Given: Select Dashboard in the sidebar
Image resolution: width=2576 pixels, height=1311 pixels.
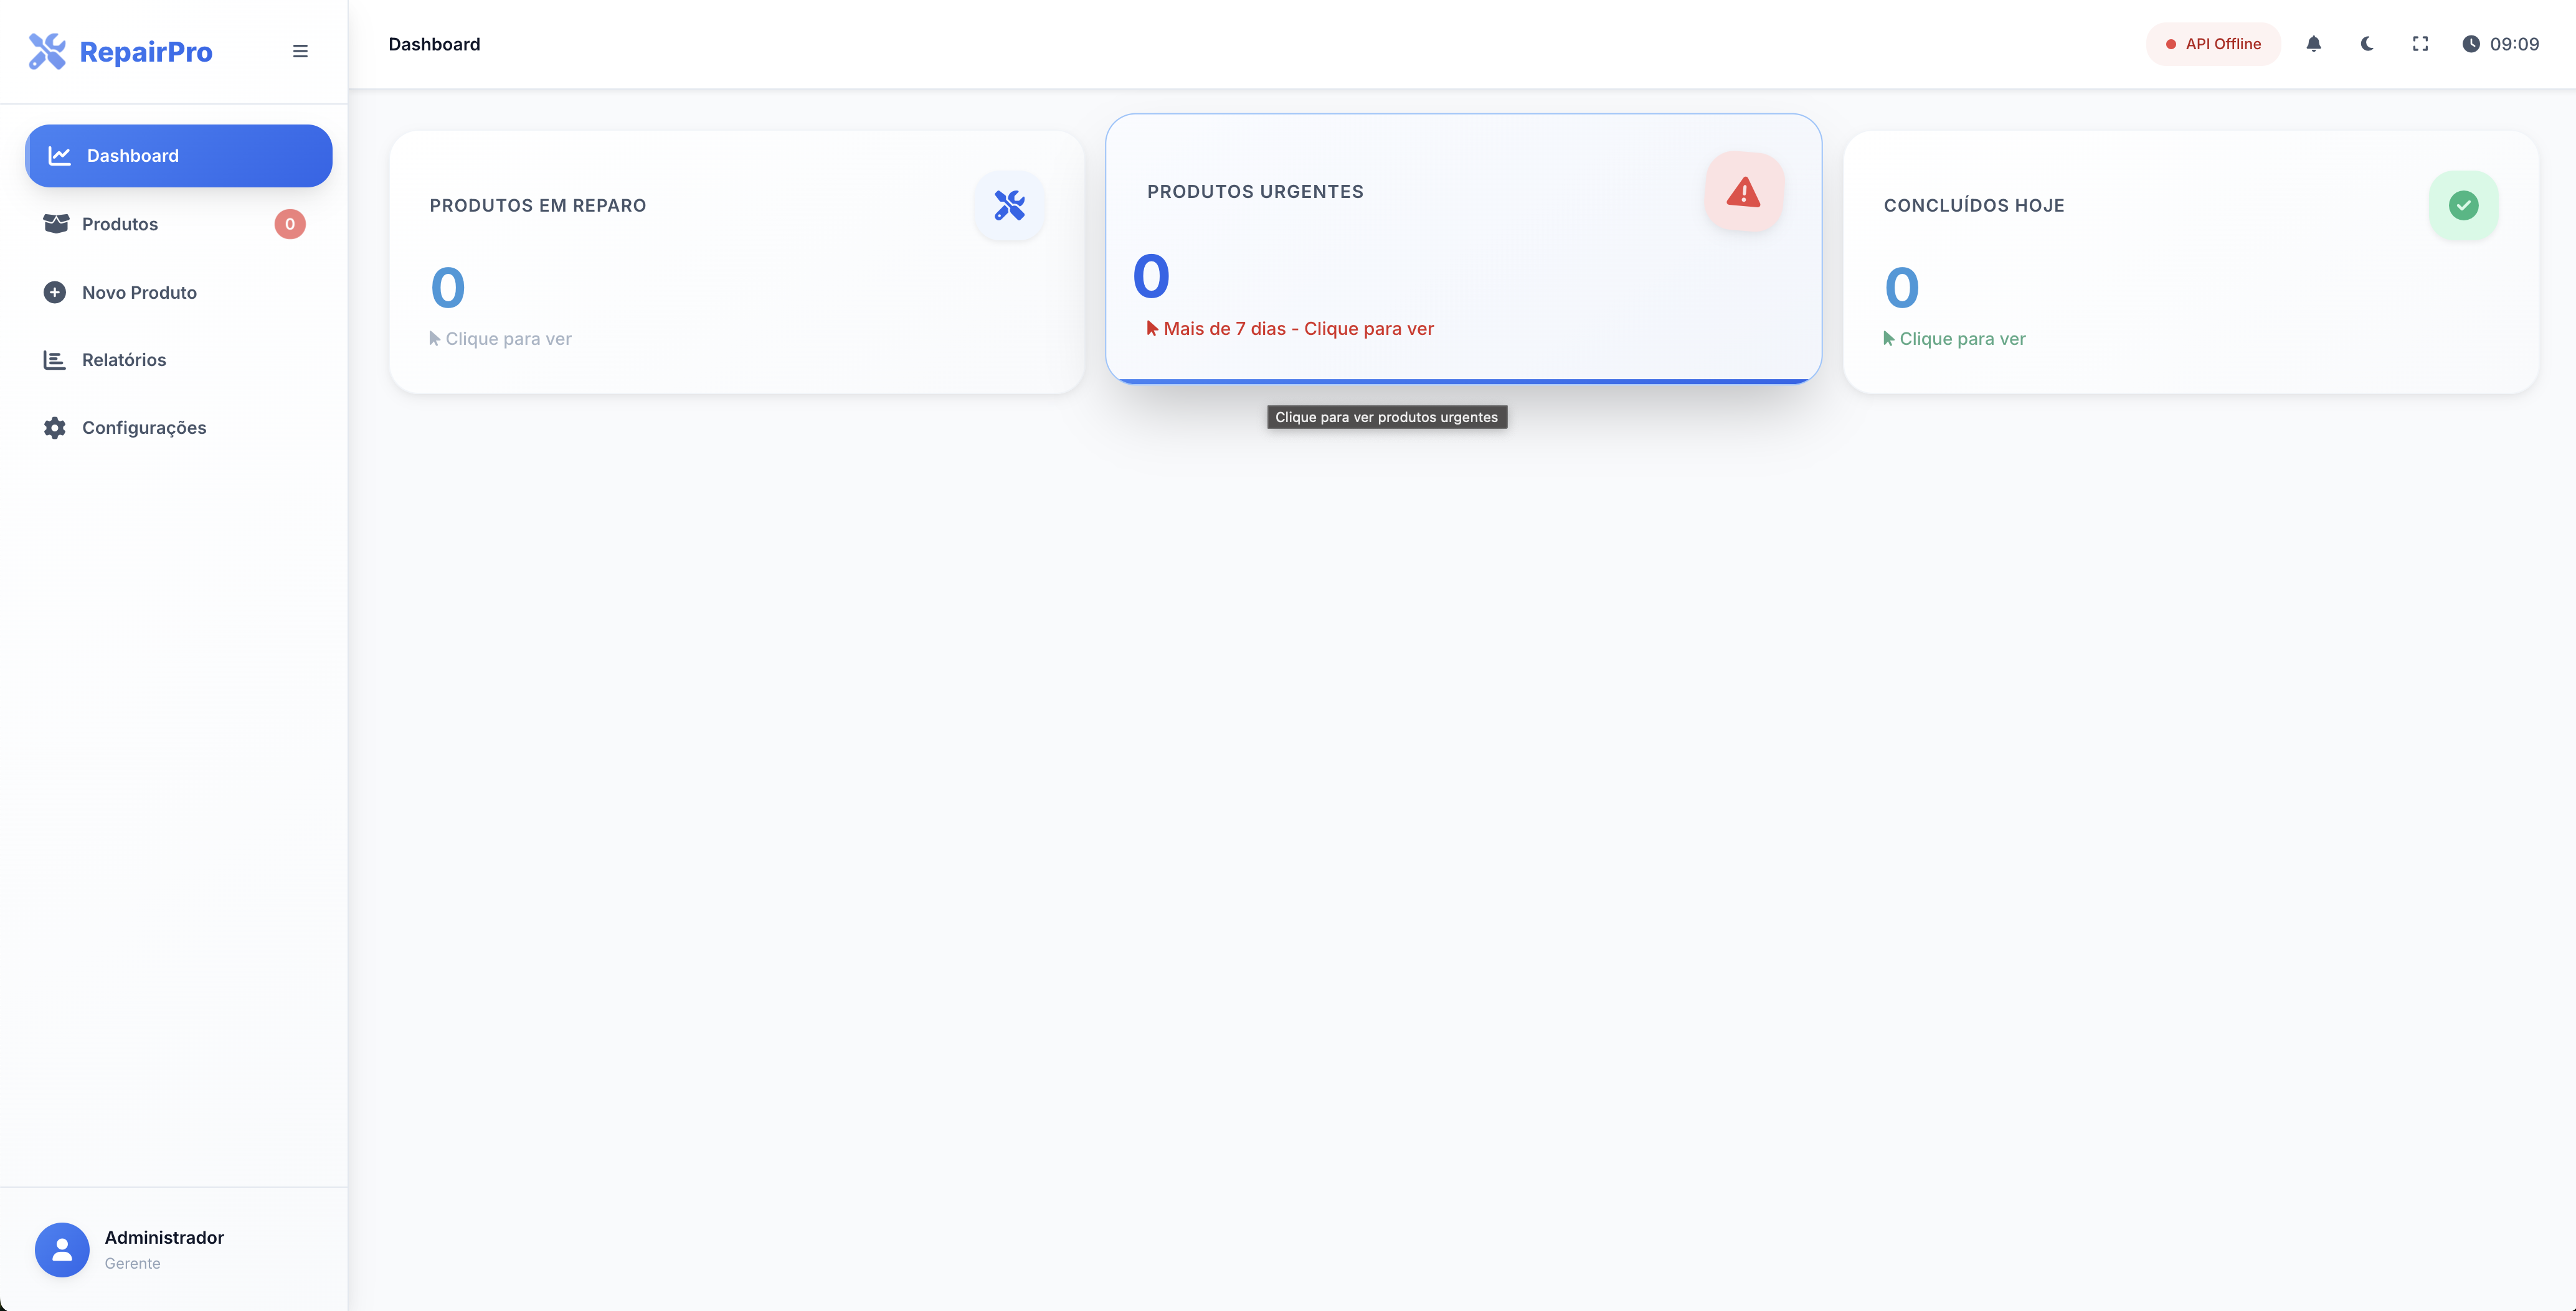Looking at the screenshot, I should pyautogui.click(x=178, y=156).
